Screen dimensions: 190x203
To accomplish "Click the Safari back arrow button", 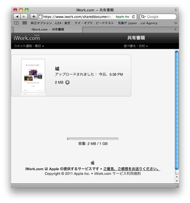I will point(17,17).
